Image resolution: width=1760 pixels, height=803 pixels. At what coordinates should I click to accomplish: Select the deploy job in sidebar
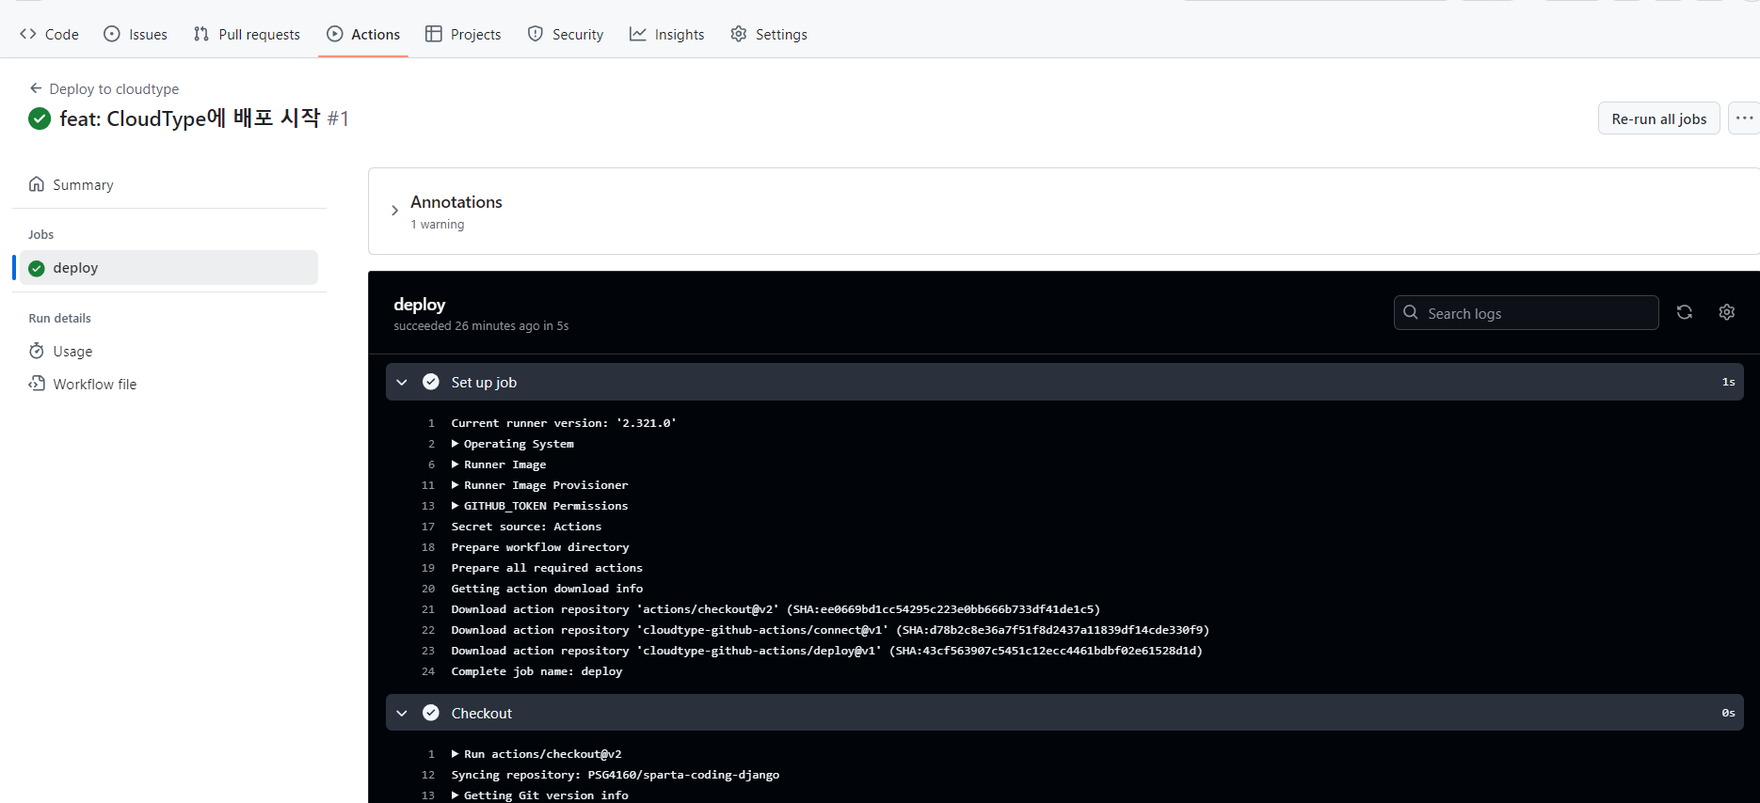click(x=168, y=268)
